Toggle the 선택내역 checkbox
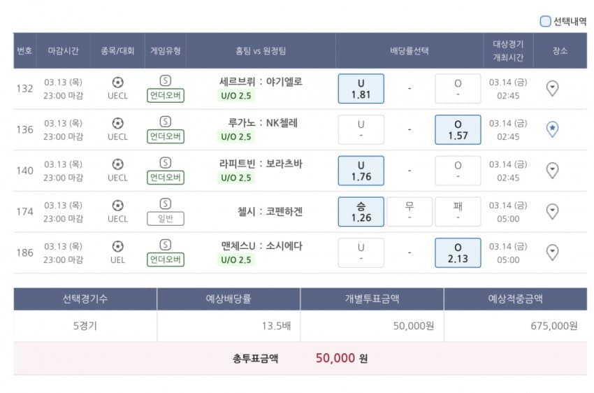The image size is (594, 393). point(545,21)
